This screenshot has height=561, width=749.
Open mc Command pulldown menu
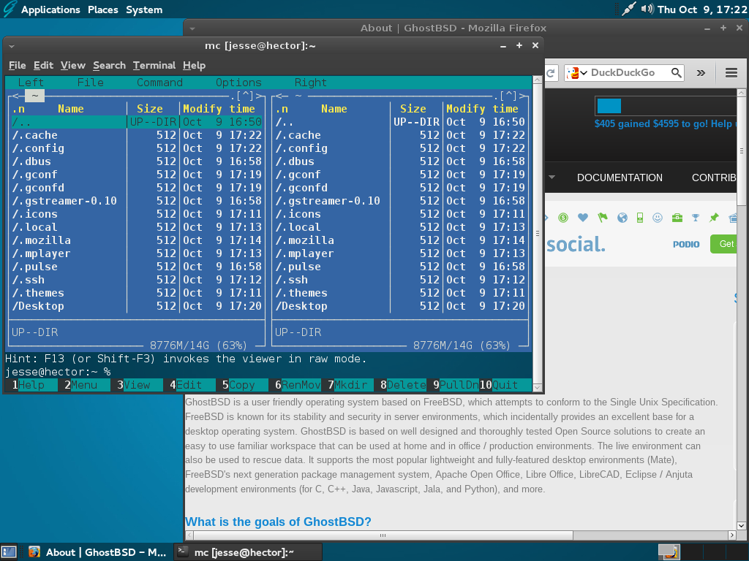[159, 83]
